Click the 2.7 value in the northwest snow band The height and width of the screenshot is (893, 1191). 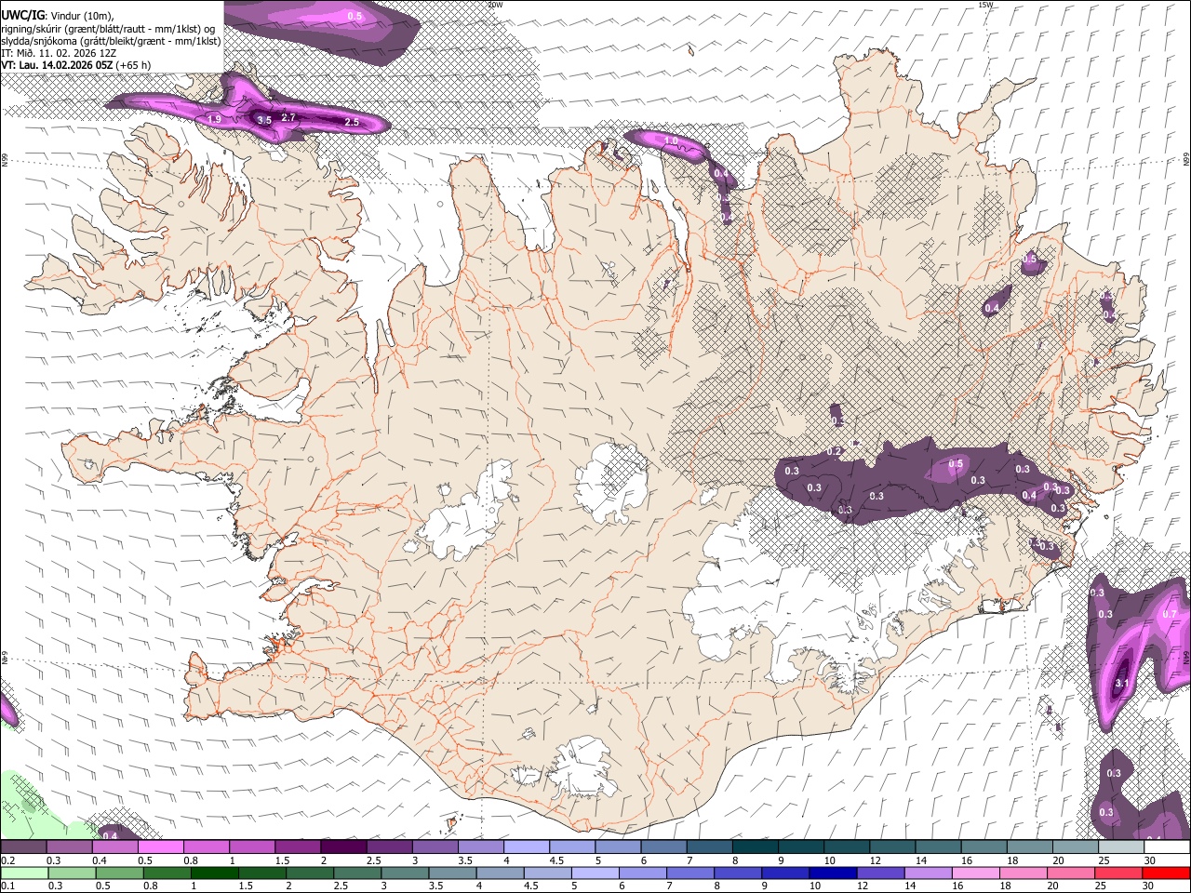(288, 117)
